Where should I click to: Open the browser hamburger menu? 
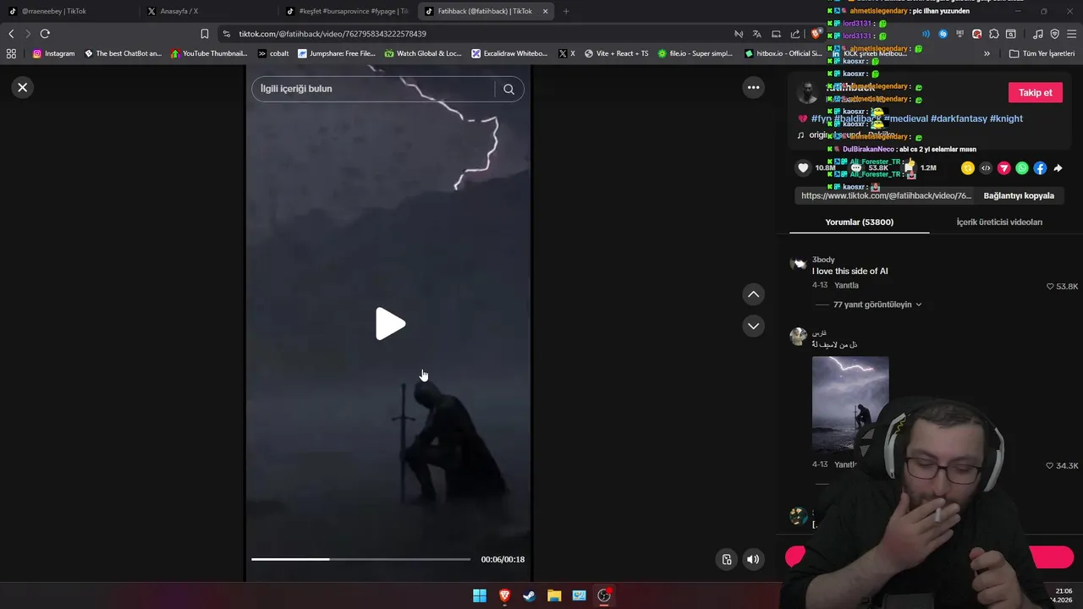(x=1071, y=34)
